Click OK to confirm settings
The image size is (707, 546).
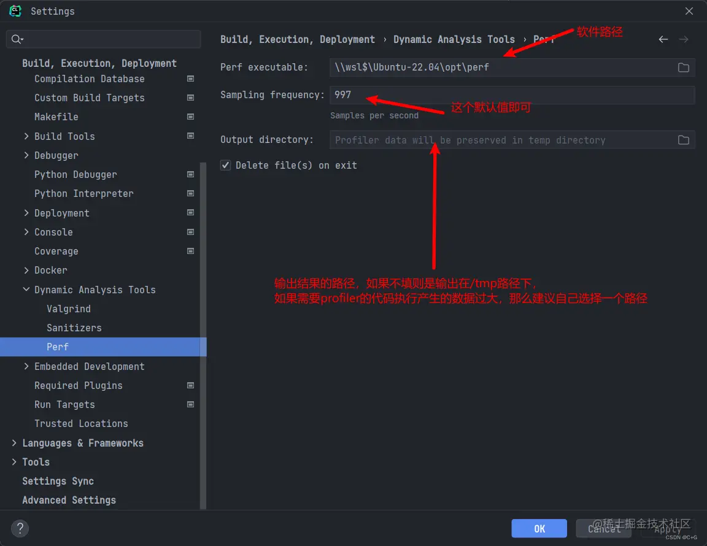pyautogui.click(x=539, y=528)
